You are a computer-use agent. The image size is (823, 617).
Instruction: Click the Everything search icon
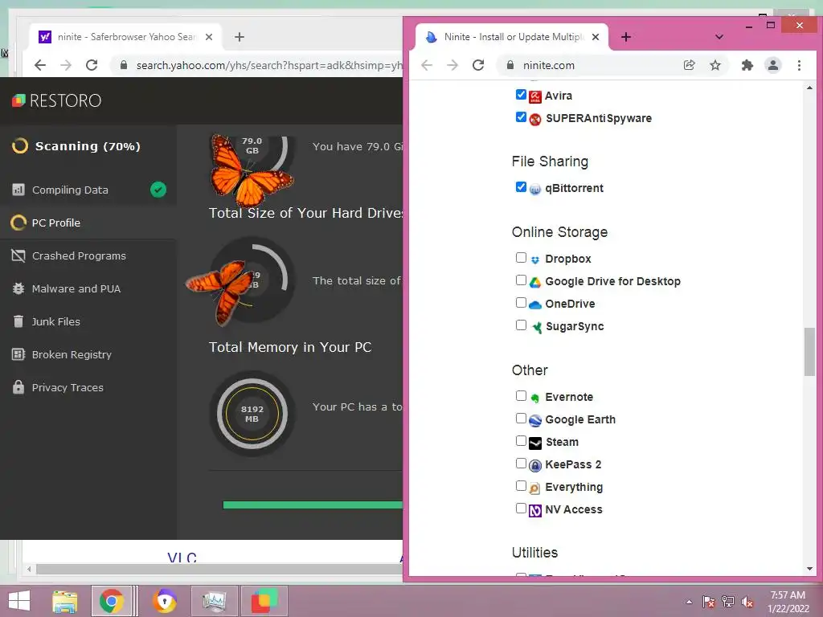pos(534,488)
